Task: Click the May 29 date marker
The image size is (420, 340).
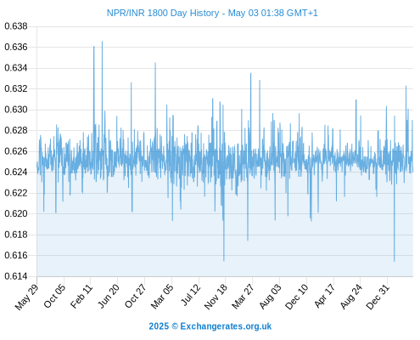Action: pyautogui.click(x=26, y=297)
